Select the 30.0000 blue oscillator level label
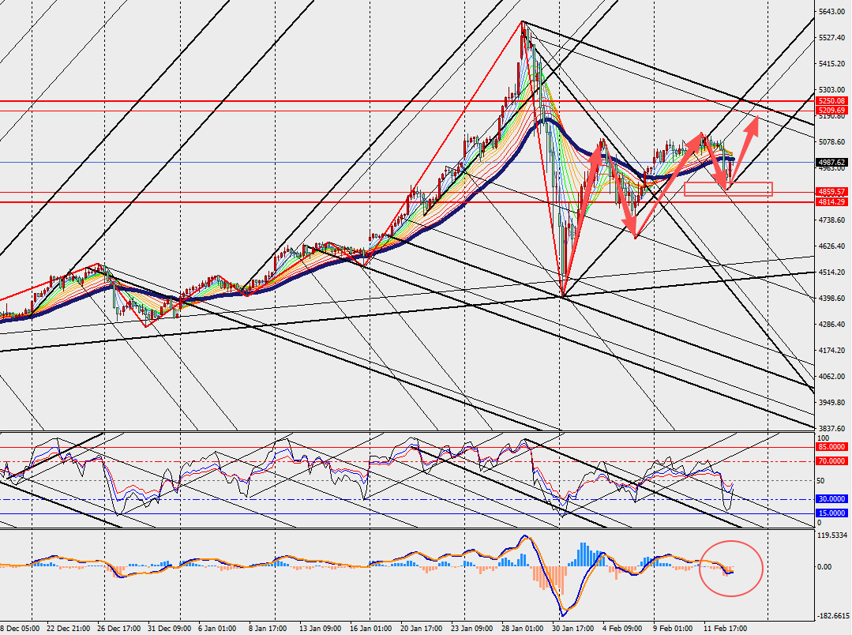852x635 pixels. click(832, 499)
